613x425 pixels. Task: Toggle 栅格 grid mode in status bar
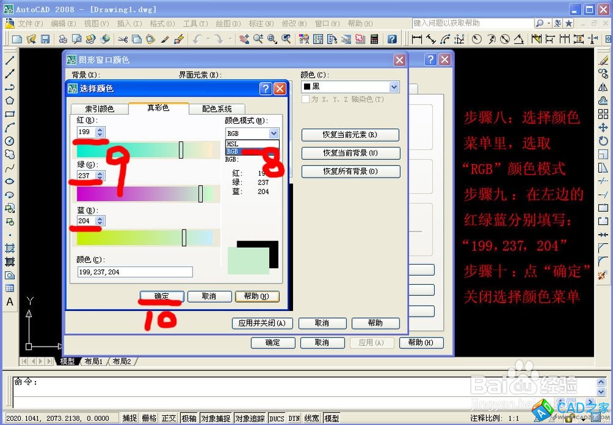[149, 418]
